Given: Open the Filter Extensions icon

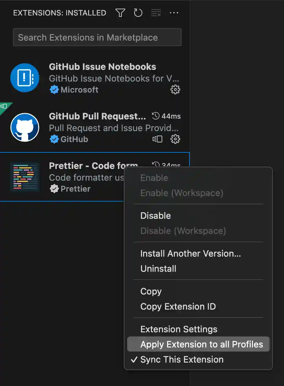Looking at the screenshot, I should coord(120,13).
